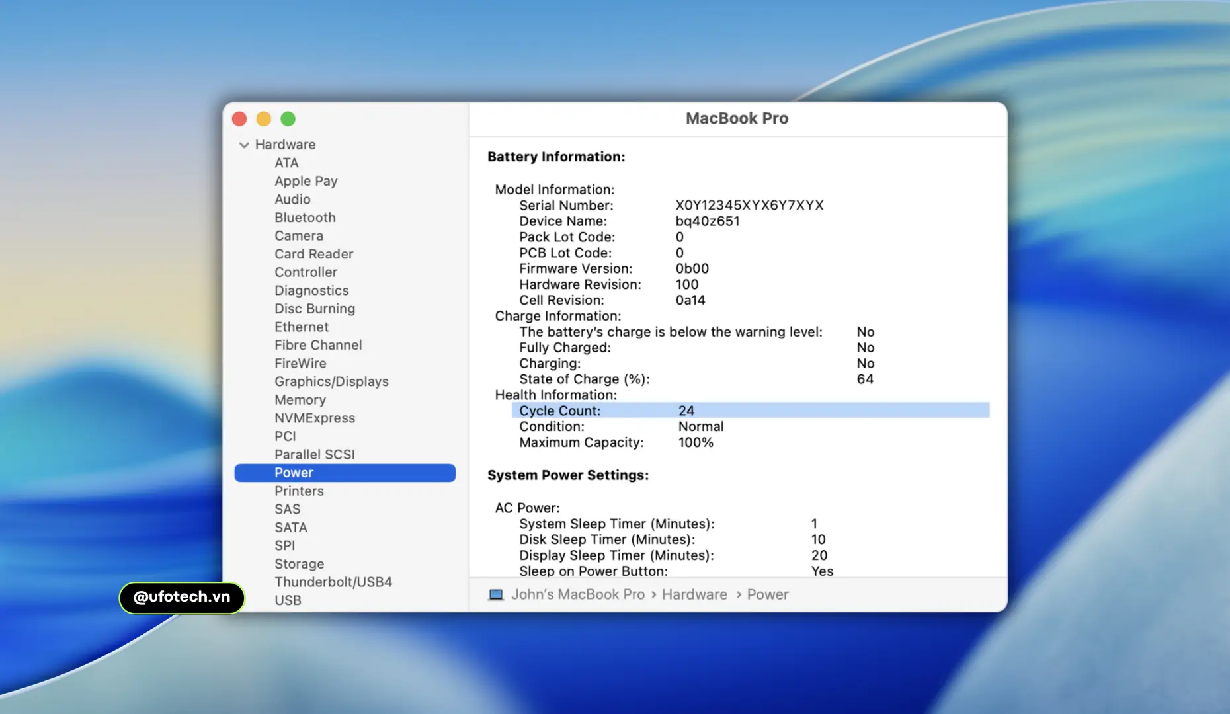Image resolution: width=1230 pixels, height=714 pixels.
Task: Select Camera in the hardware list
Action: point(299,236)
